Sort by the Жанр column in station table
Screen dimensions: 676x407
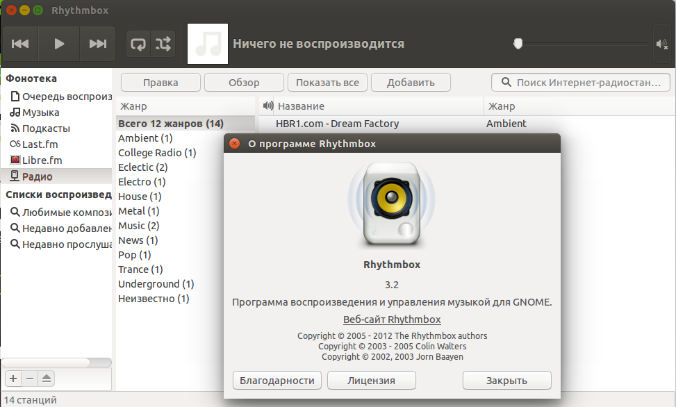579,106
